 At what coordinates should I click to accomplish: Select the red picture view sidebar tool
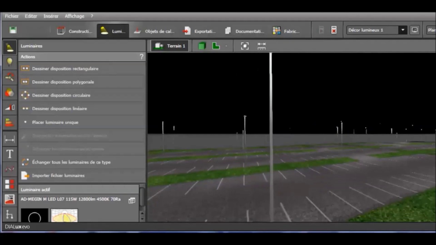(x=10, y=199)
